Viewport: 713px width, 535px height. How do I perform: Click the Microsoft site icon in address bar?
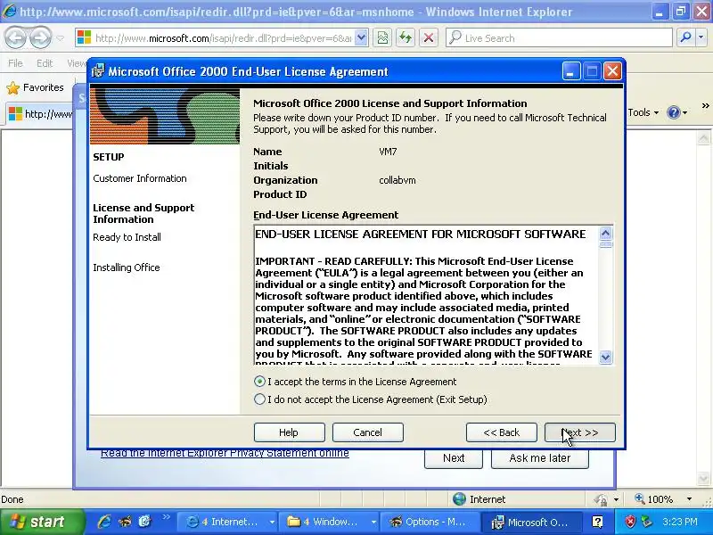click(84, 37)
